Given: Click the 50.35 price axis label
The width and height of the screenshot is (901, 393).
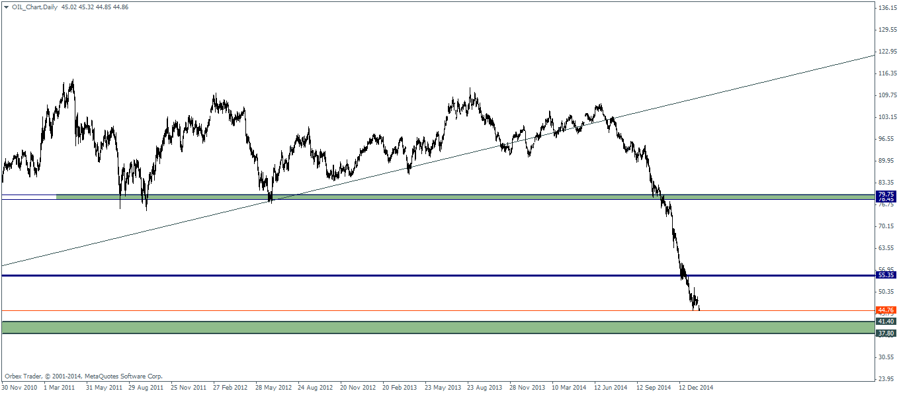Looking at the screenshot, I should 887,292.
